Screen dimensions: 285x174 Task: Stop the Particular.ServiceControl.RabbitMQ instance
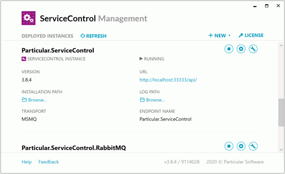[x=229, y=146]
